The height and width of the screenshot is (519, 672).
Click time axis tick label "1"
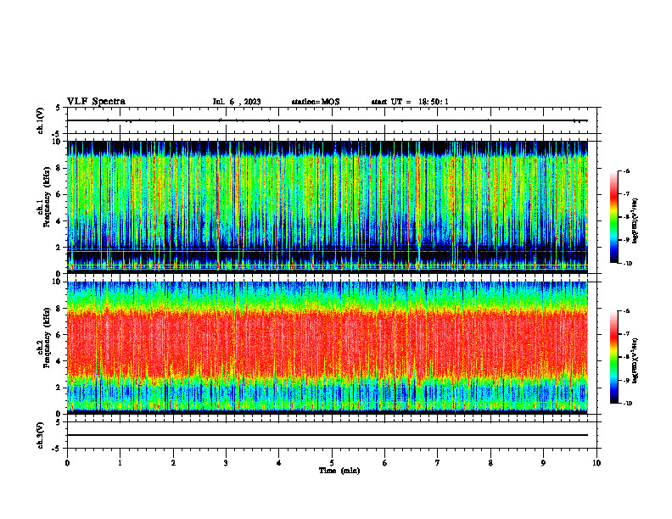tap(120, 463)
